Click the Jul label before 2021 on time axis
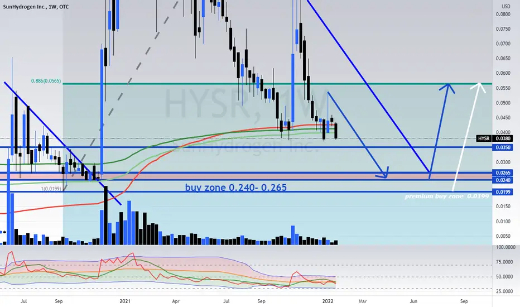This screenshot has width=520, height=307. (23, 301)
